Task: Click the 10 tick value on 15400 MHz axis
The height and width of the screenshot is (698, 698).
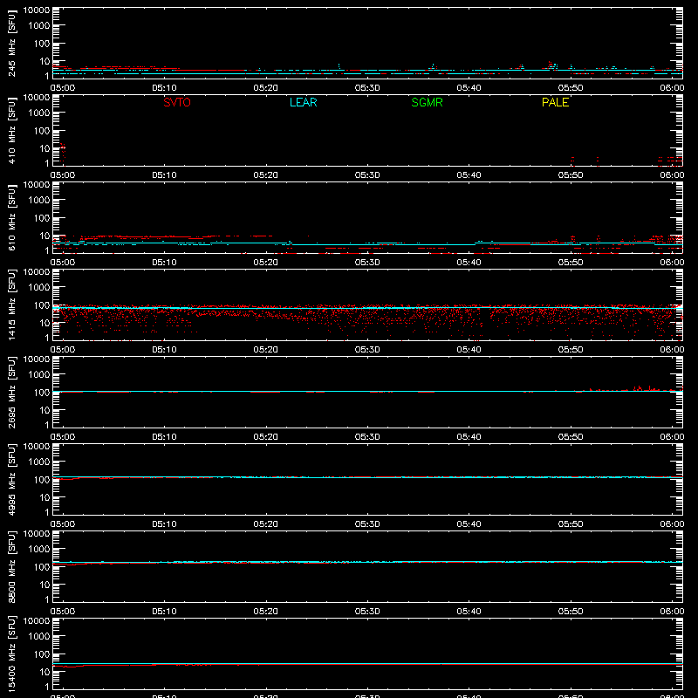Action: (44, 672)
